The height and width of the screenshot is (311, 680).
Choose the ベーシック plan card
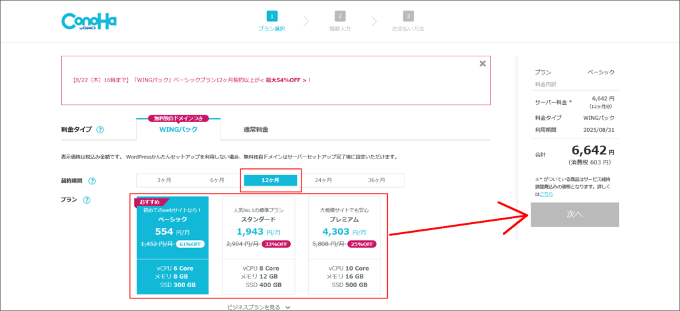173,245
